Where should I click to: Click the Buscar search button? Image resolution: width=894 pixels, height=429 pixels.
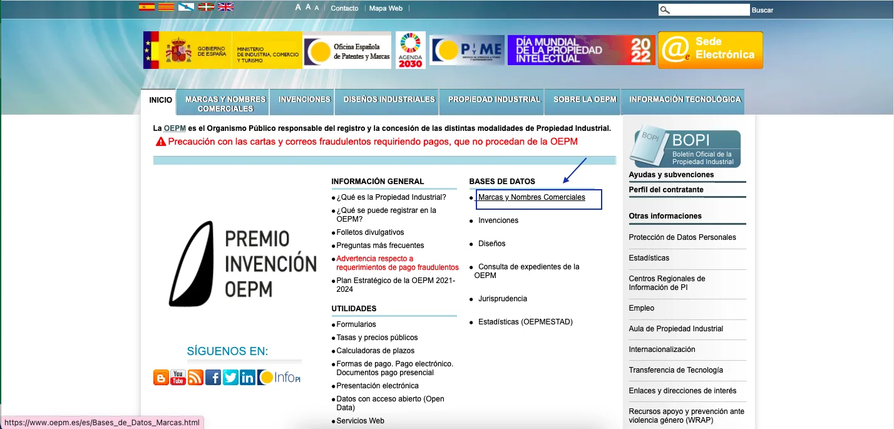pos(763,10)
